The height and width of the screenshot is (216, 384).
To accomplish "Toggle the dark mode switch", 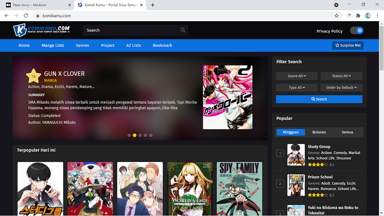I will click(357, 31).
